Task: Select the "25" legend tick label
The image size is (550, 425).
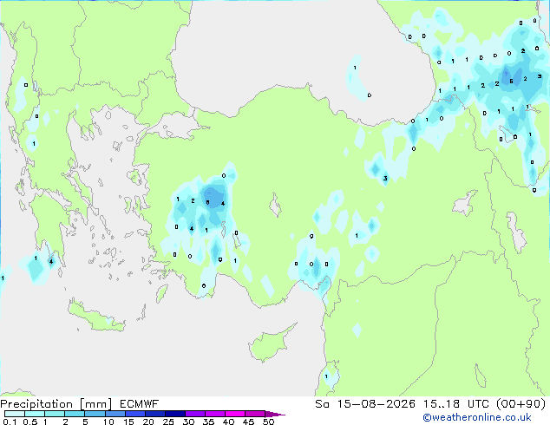Action: click(x=168, y=422)
